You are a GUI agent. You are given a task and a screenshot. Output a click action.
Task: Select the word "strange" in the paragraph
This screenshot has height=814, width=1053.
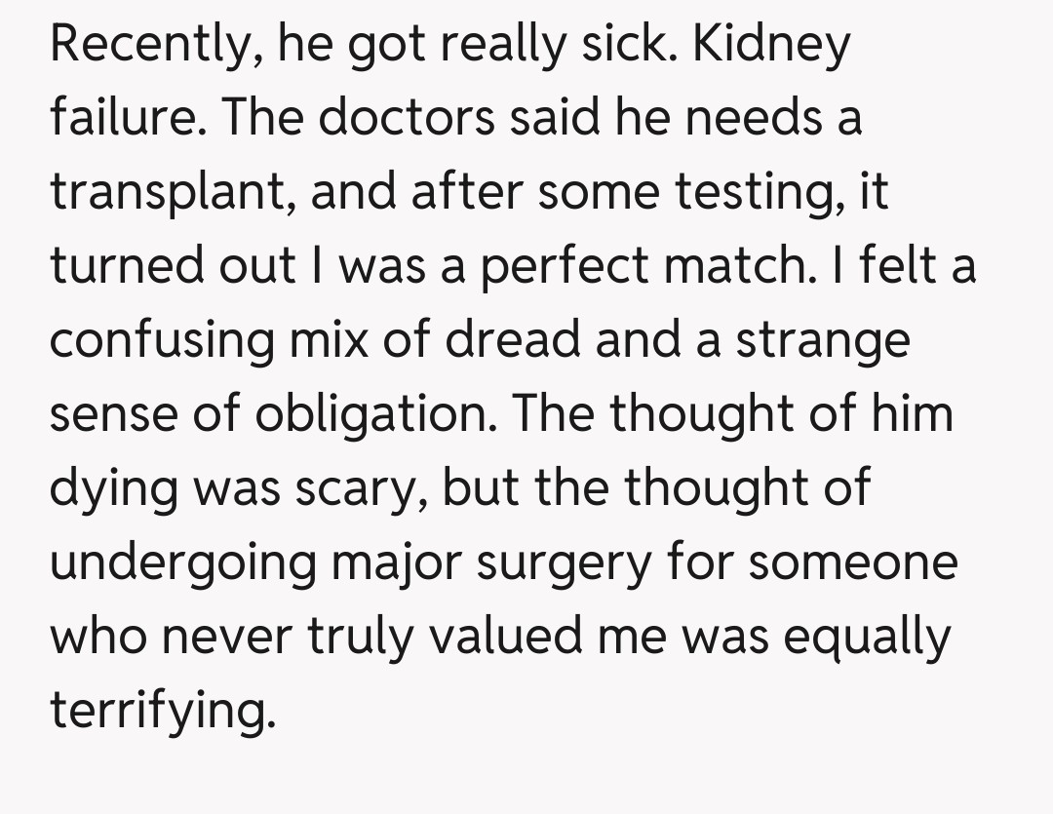click(x=821, y=341)
